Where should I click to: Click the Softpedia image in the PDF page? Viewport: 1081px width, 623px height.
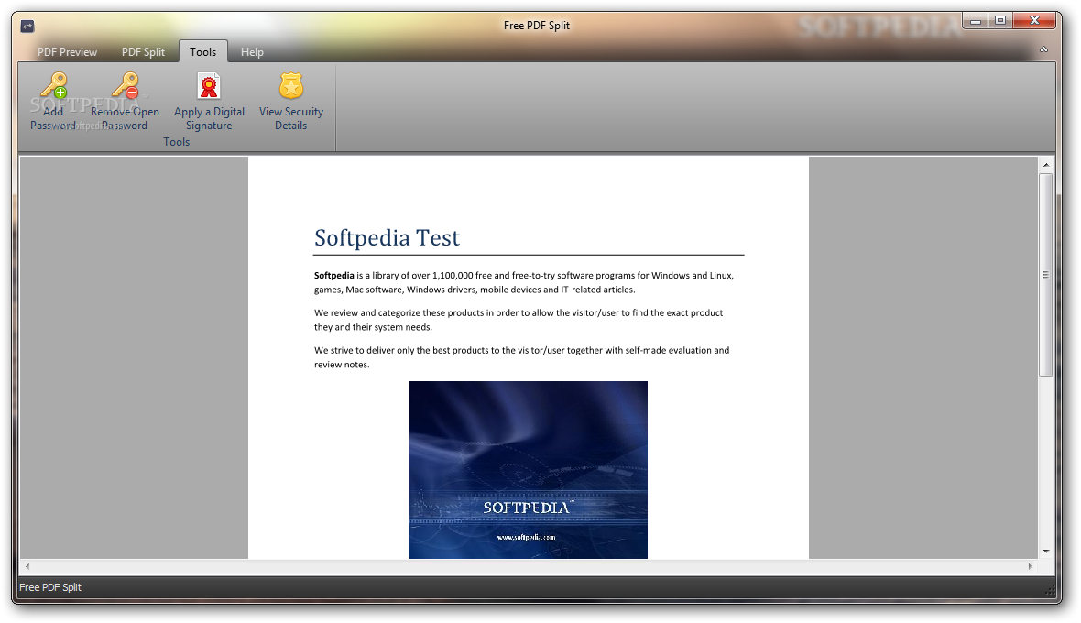click(528, 470)
